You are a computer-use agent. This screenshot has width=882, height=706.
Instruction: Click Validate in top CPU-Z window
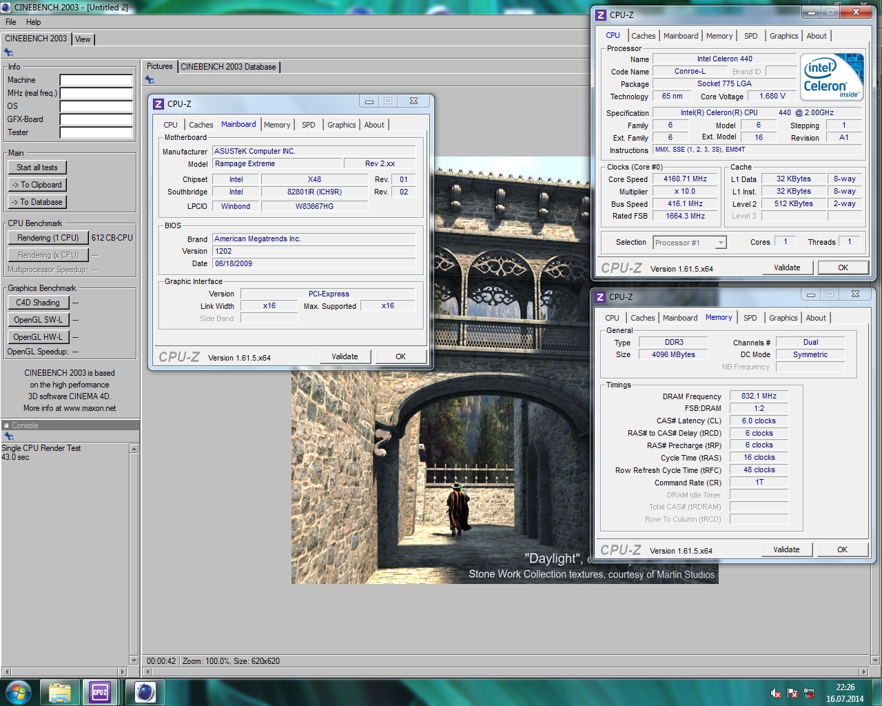tap(788, 268)
